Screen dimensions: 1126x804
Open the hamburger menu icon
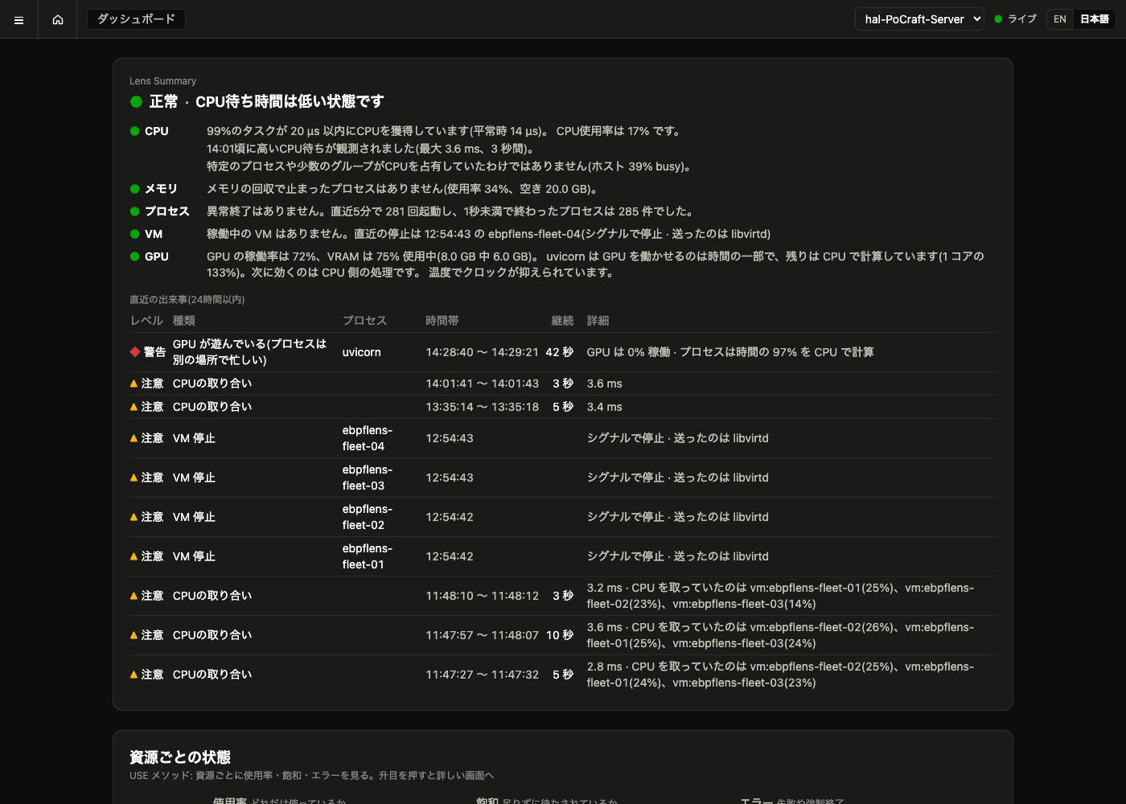coord(18,19)
